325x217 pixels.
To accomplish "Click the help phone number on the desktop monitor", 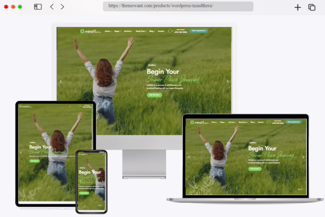I will coord(181,32).
